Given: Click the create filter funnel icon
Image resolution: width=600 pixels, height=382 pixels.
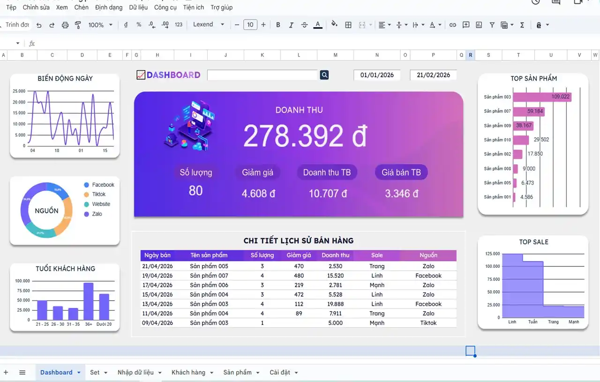Looking at the screenshot, I should 492,25.
